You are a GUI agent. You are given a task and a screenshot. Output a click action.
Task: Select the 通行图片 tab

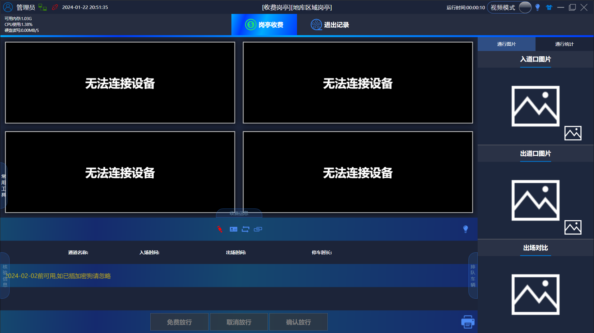point(506,44)
